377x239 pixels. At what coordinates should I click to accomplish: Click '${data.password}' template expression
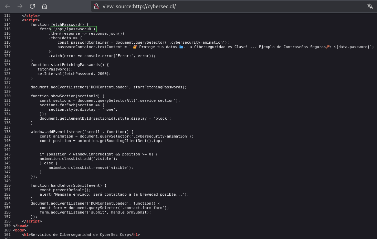point(352,47)
